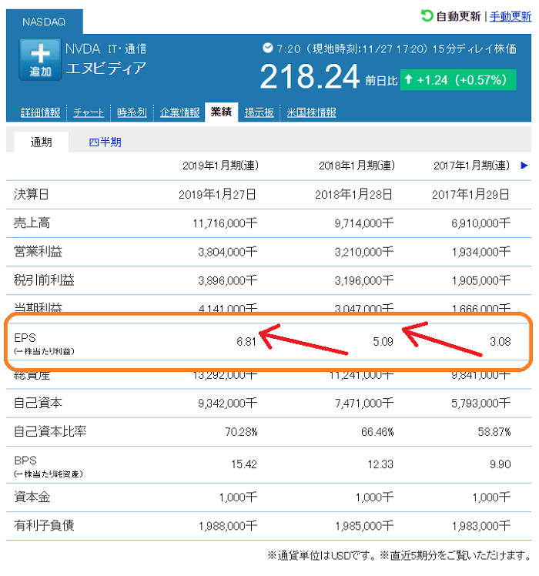Click the 1,985,000千 debt value
The height and width of the screenshot is (576, 539).
coord(364,526)
